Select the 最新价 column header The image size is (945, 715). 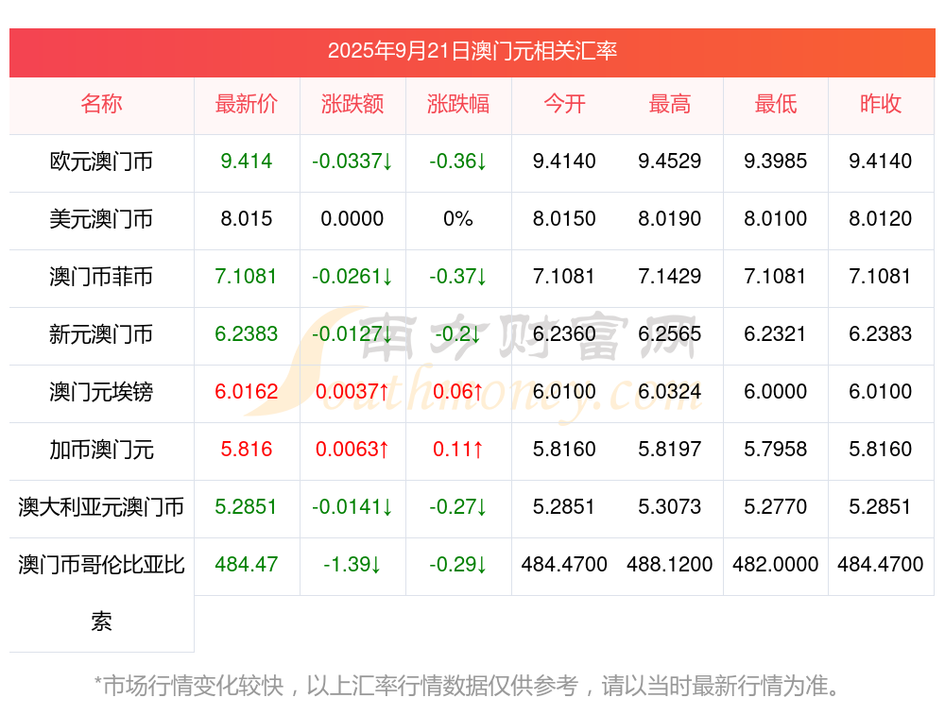(247, 104)
